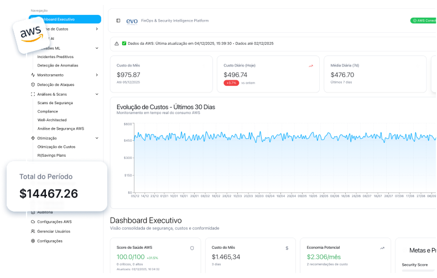
Task: Click the warning triangle icon in data banner
Action: click(116, 43)
